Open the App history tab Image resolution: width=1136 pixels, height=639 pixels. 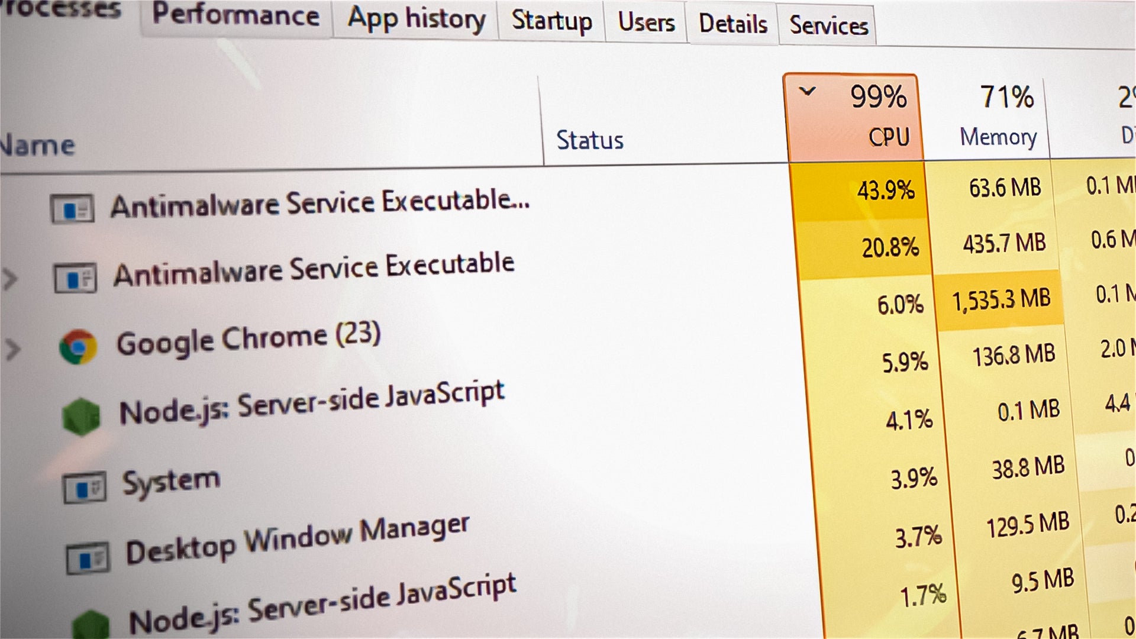416,19
